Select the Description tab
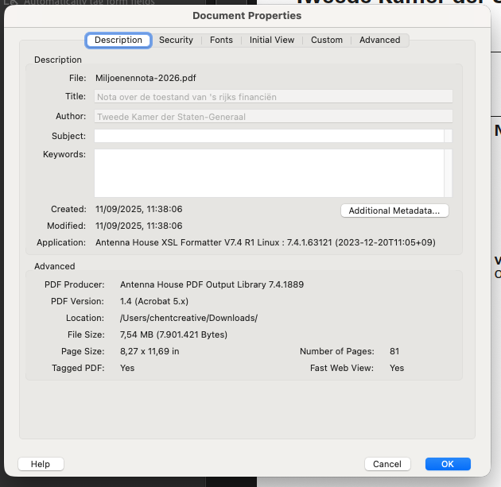Screen dimensions: 501x487 click(x=118, y=40)
